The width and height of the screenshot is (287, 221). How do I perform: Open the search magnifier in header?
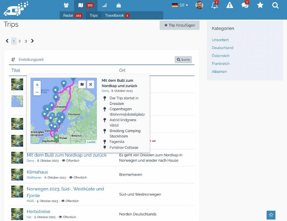[275, 5]
